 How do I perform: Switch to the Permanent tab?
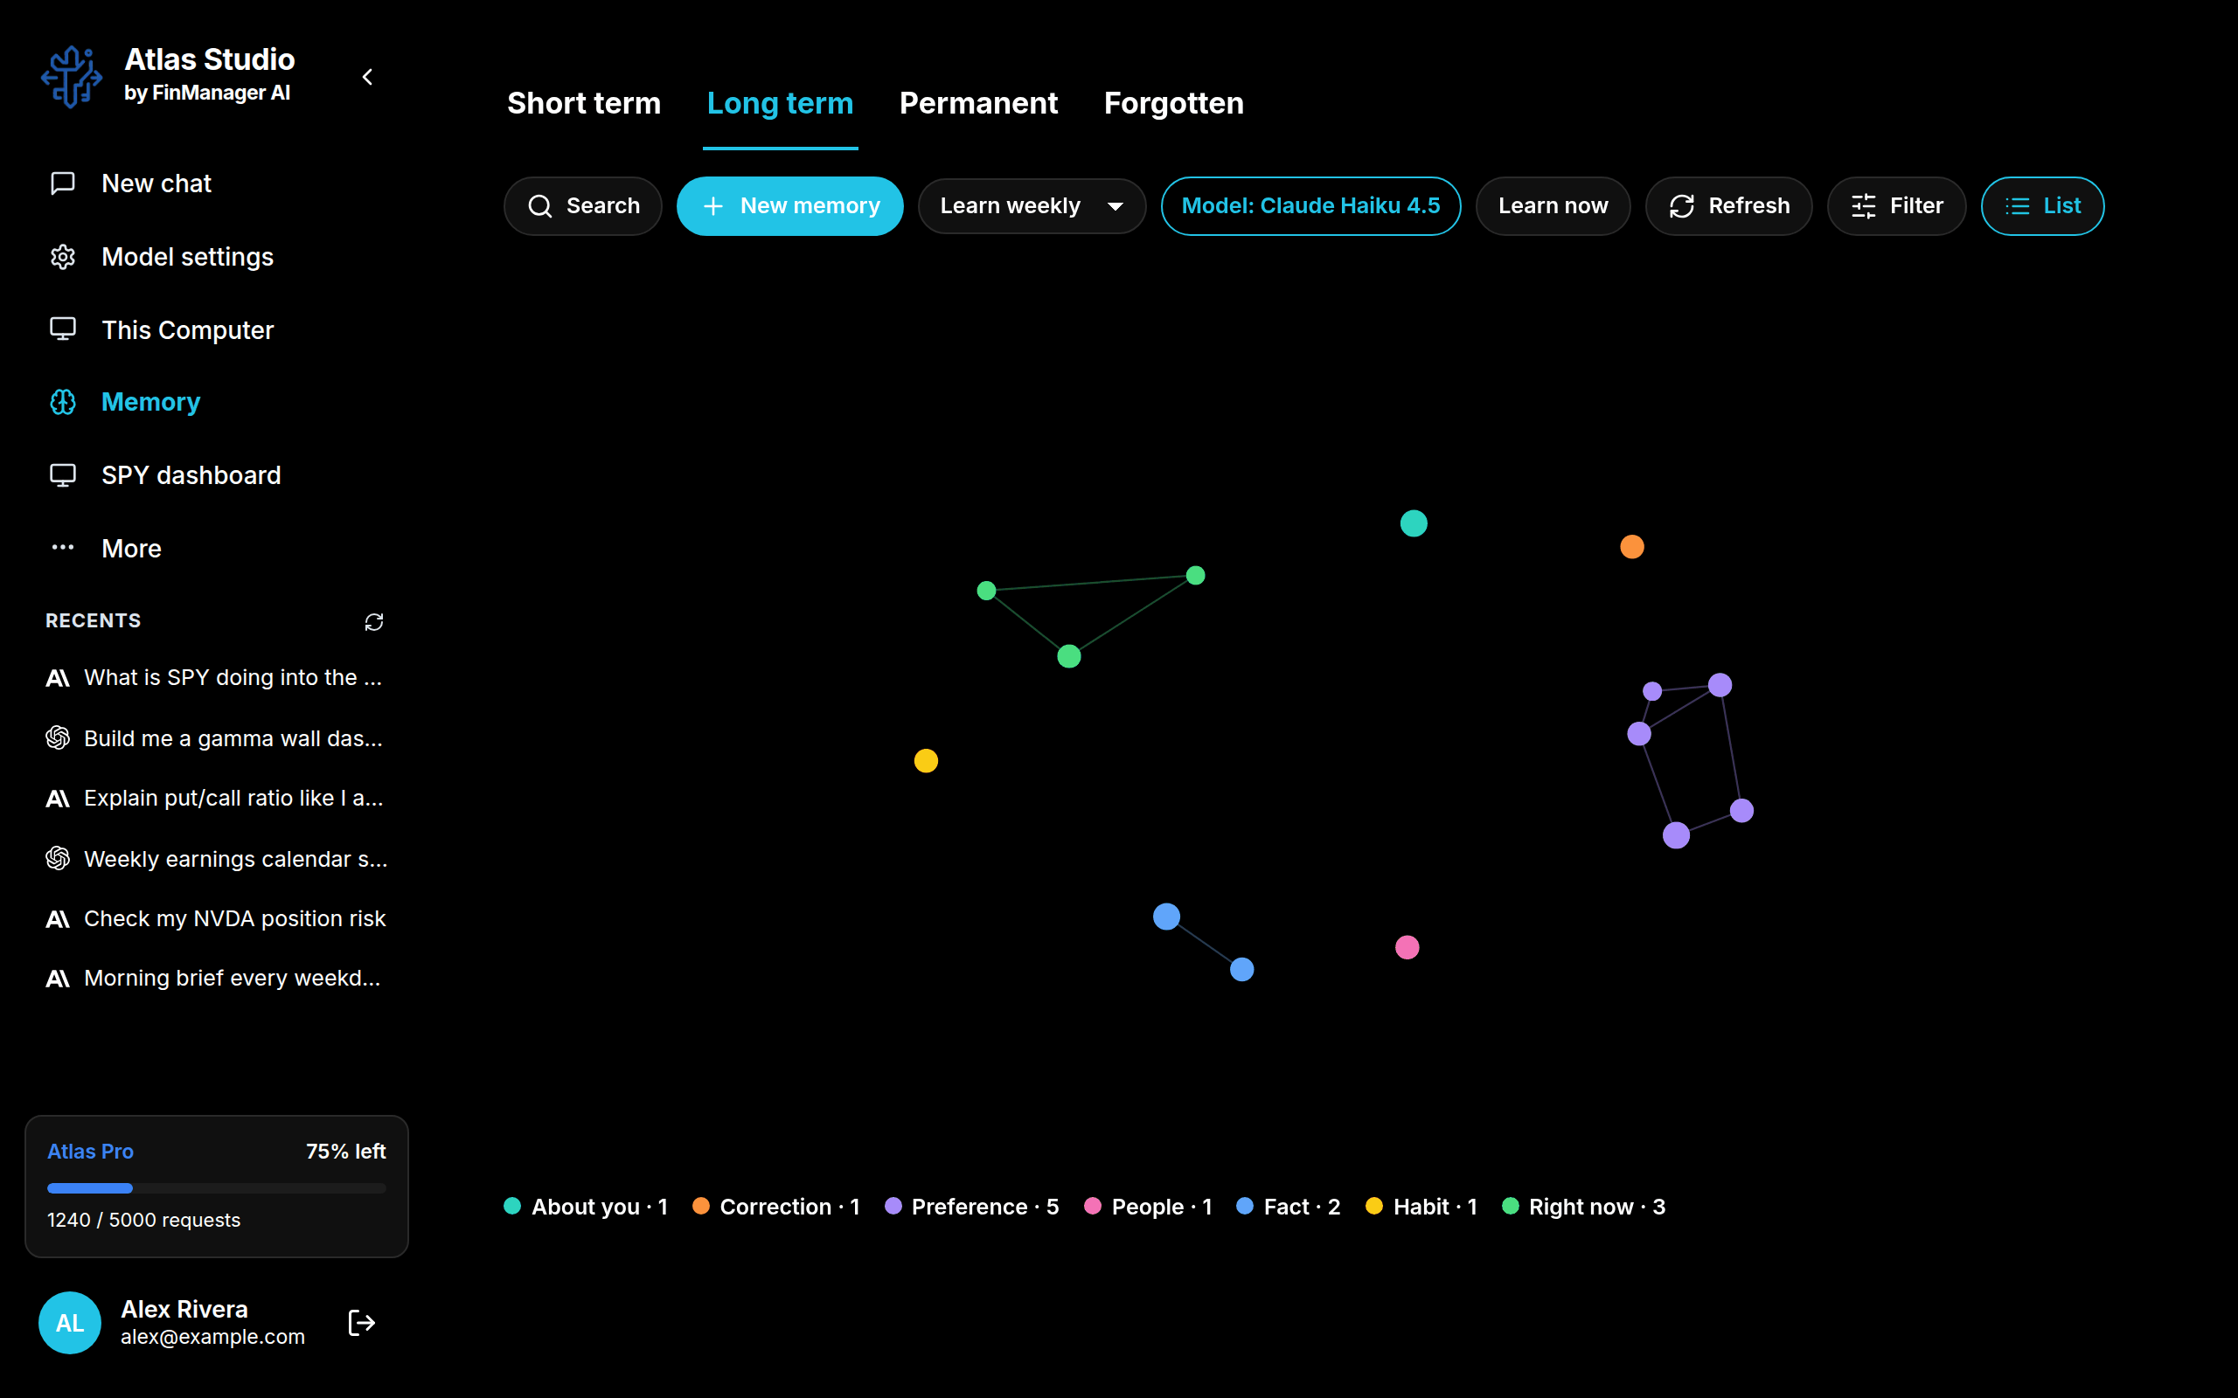tap(978, 102)
